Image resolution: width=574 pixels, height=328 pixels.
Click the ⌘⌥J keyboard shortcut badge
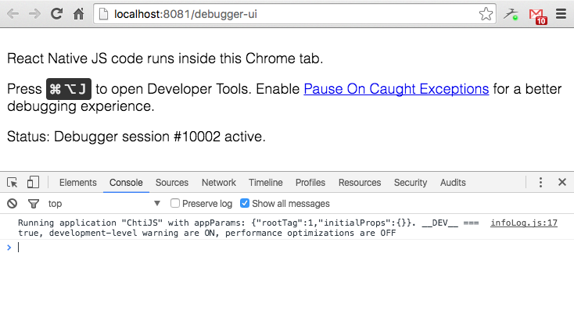pos(69,89)
